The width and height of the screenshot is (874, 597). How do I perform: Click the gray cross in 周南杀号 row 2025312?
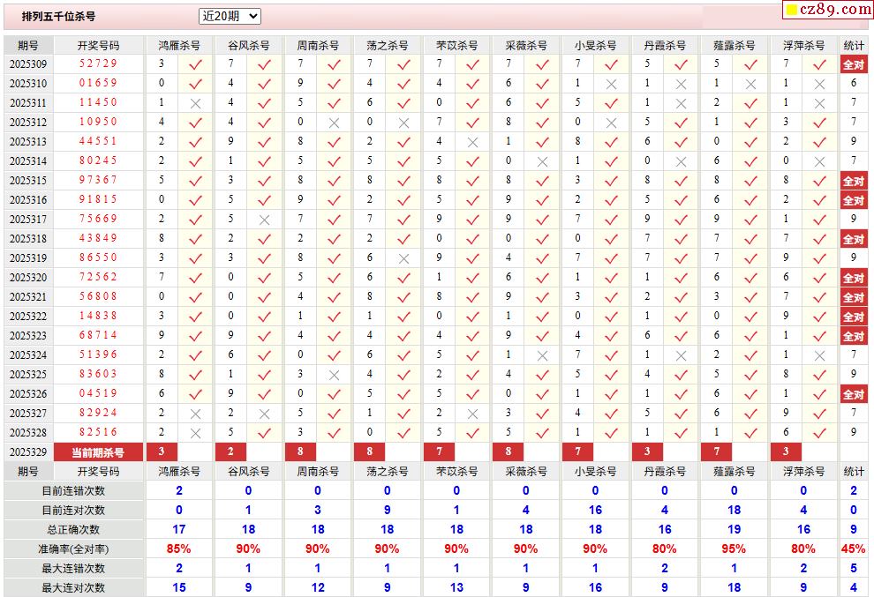(x=334, y=123)
